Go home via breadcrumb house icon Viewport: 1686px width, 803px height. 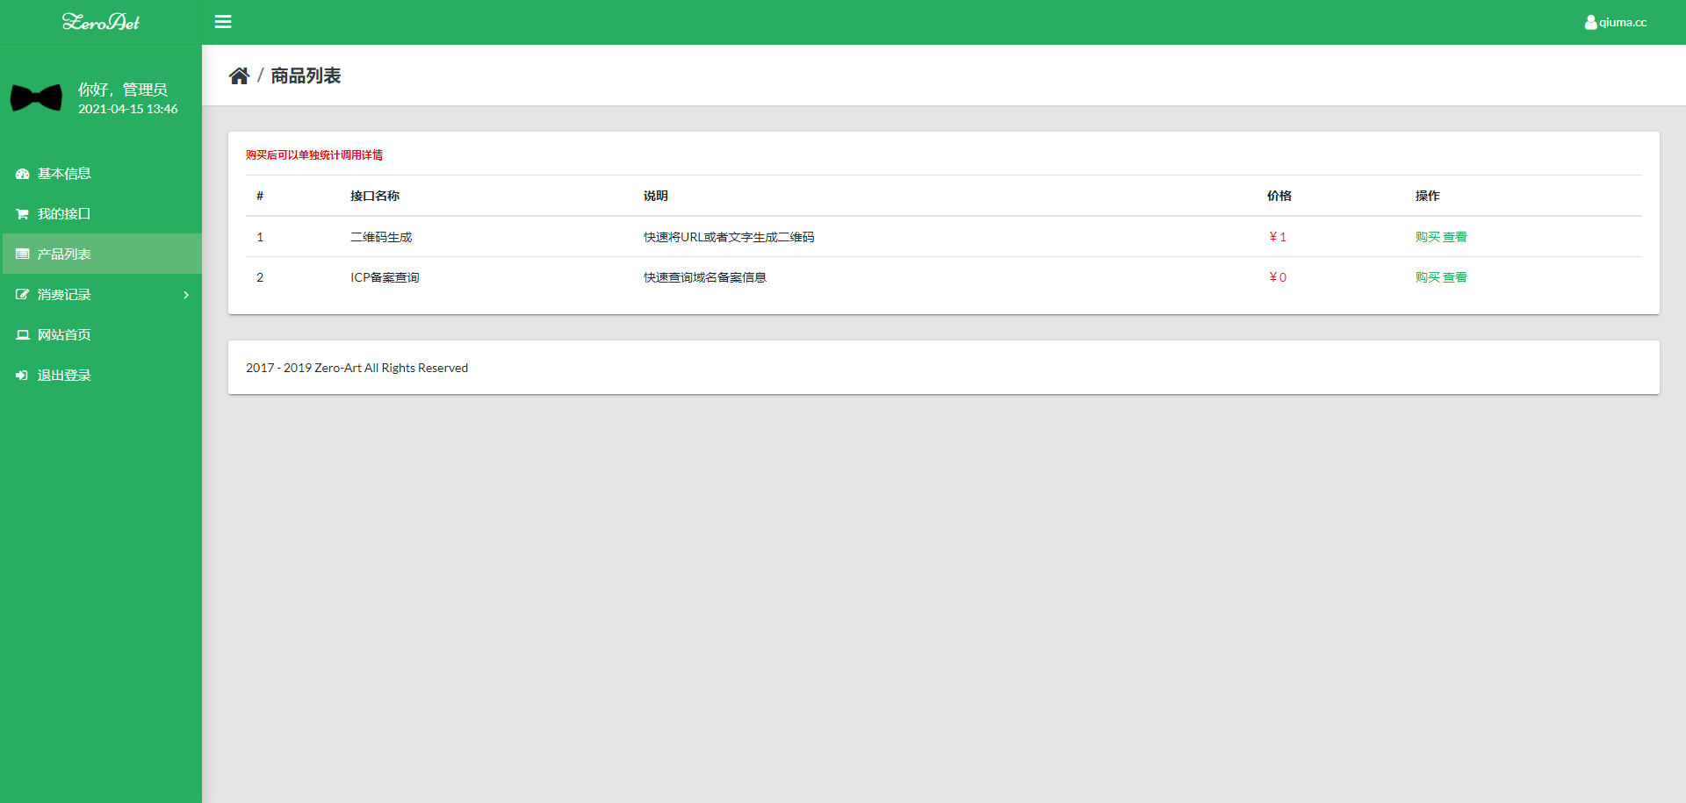point(239,75)
